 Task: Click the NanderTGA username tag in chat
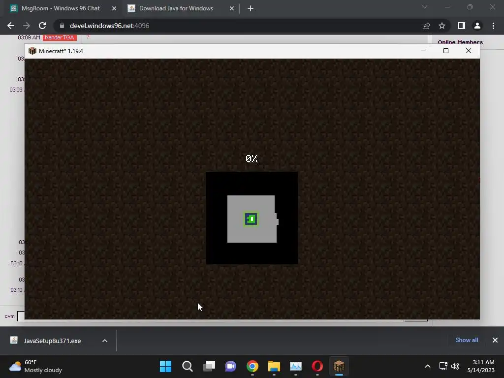pos(60,37)
